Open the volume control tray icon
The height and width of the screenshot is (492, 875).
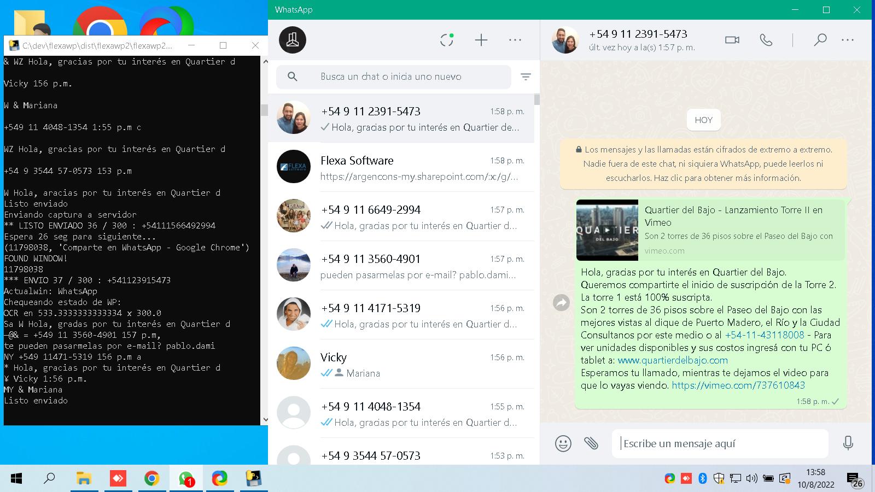pos(752,479)
